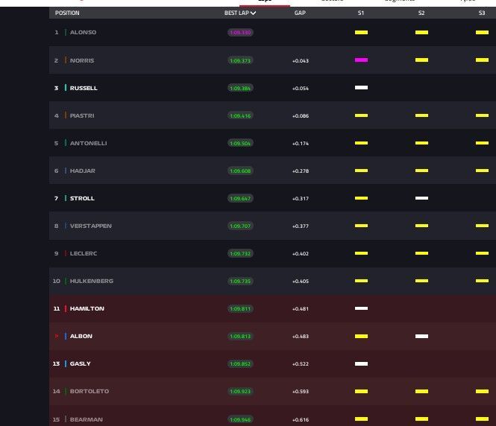Viewport: 496px width, 426px height.
Task: Select the S2 column header
Action: (x=421, y=13)
